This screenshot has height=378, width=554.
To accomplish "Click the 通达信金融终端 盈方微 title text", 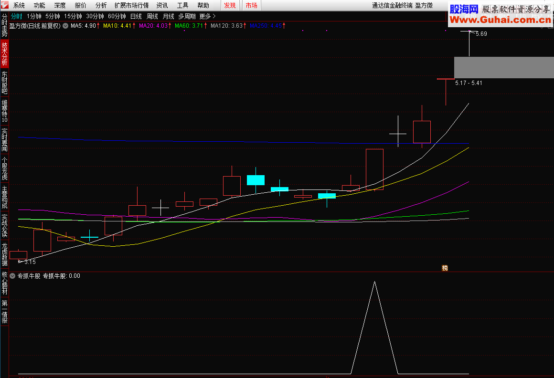I will tap(403, 5).
